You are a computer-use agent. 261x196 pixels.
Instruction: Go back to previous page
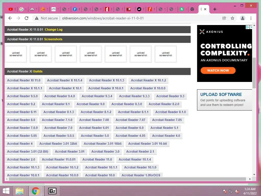[x=10, y=18]
